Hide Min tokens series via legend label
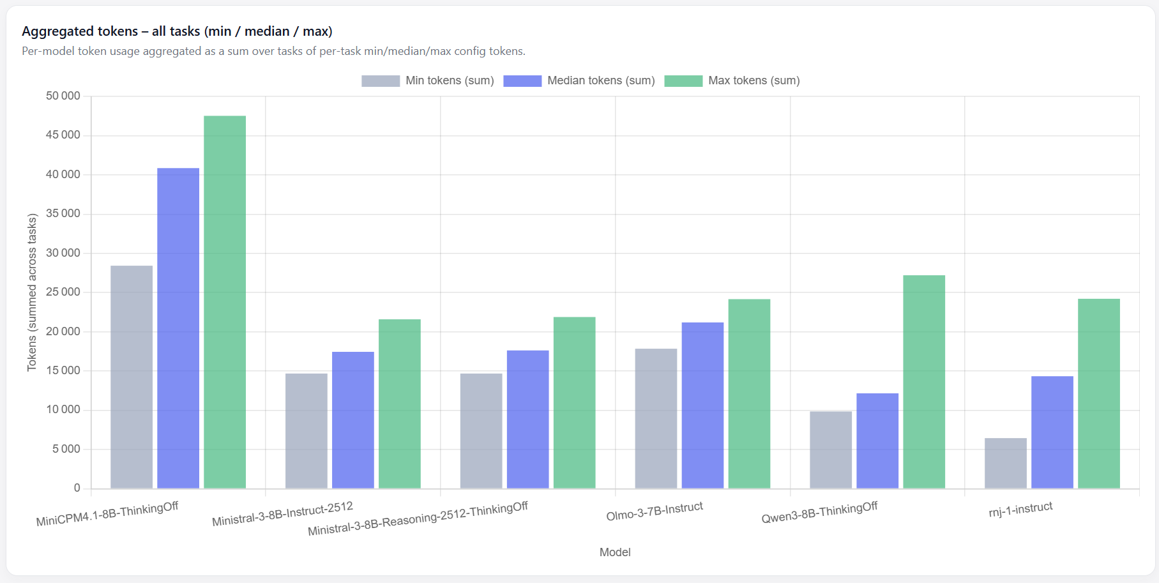1159x583 pixels. 450,80
